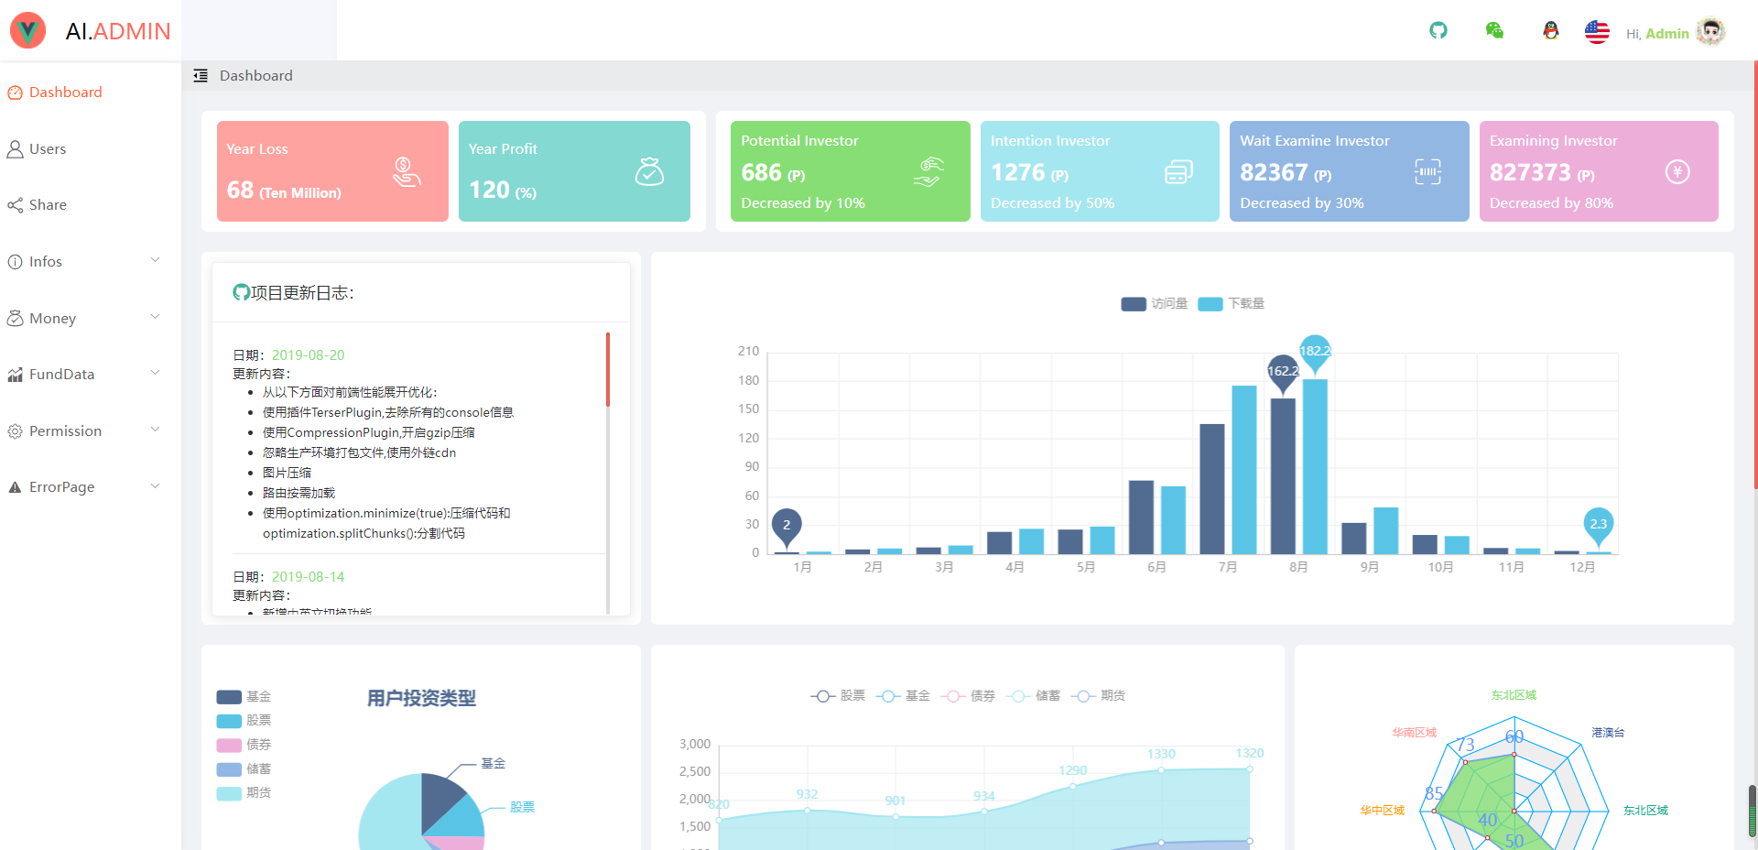Click the 储蓄 blue legend swatch
This screenshot has width=1758, height=850.
pyautogui.click(x=229, y=769)
